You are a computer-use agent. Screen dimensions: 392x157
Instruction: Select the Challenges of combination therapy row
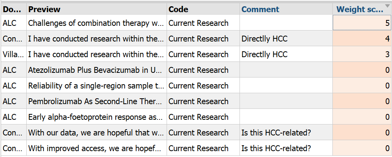[x=196, y=23]
